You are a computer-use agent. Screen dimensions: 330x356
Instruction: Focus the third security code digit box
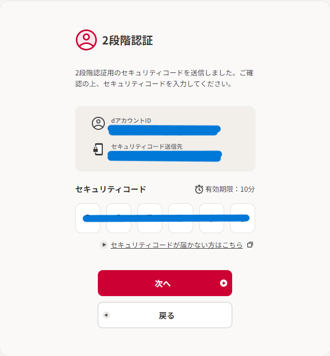tap(150, 218)
